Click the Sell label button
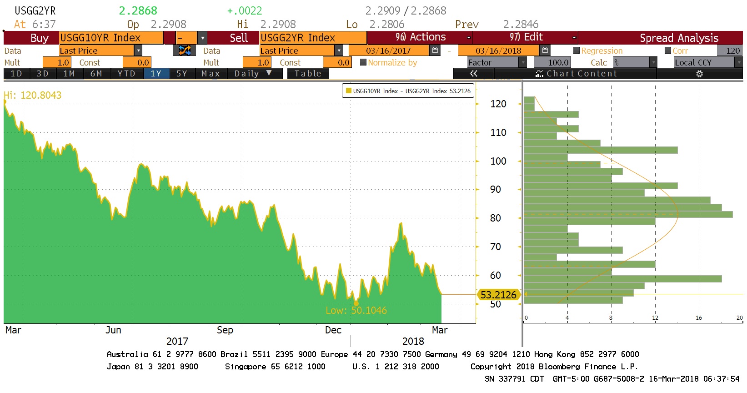The height and width of the screenshot is (393, 747). pyautogui.click(x=239, y=38)
